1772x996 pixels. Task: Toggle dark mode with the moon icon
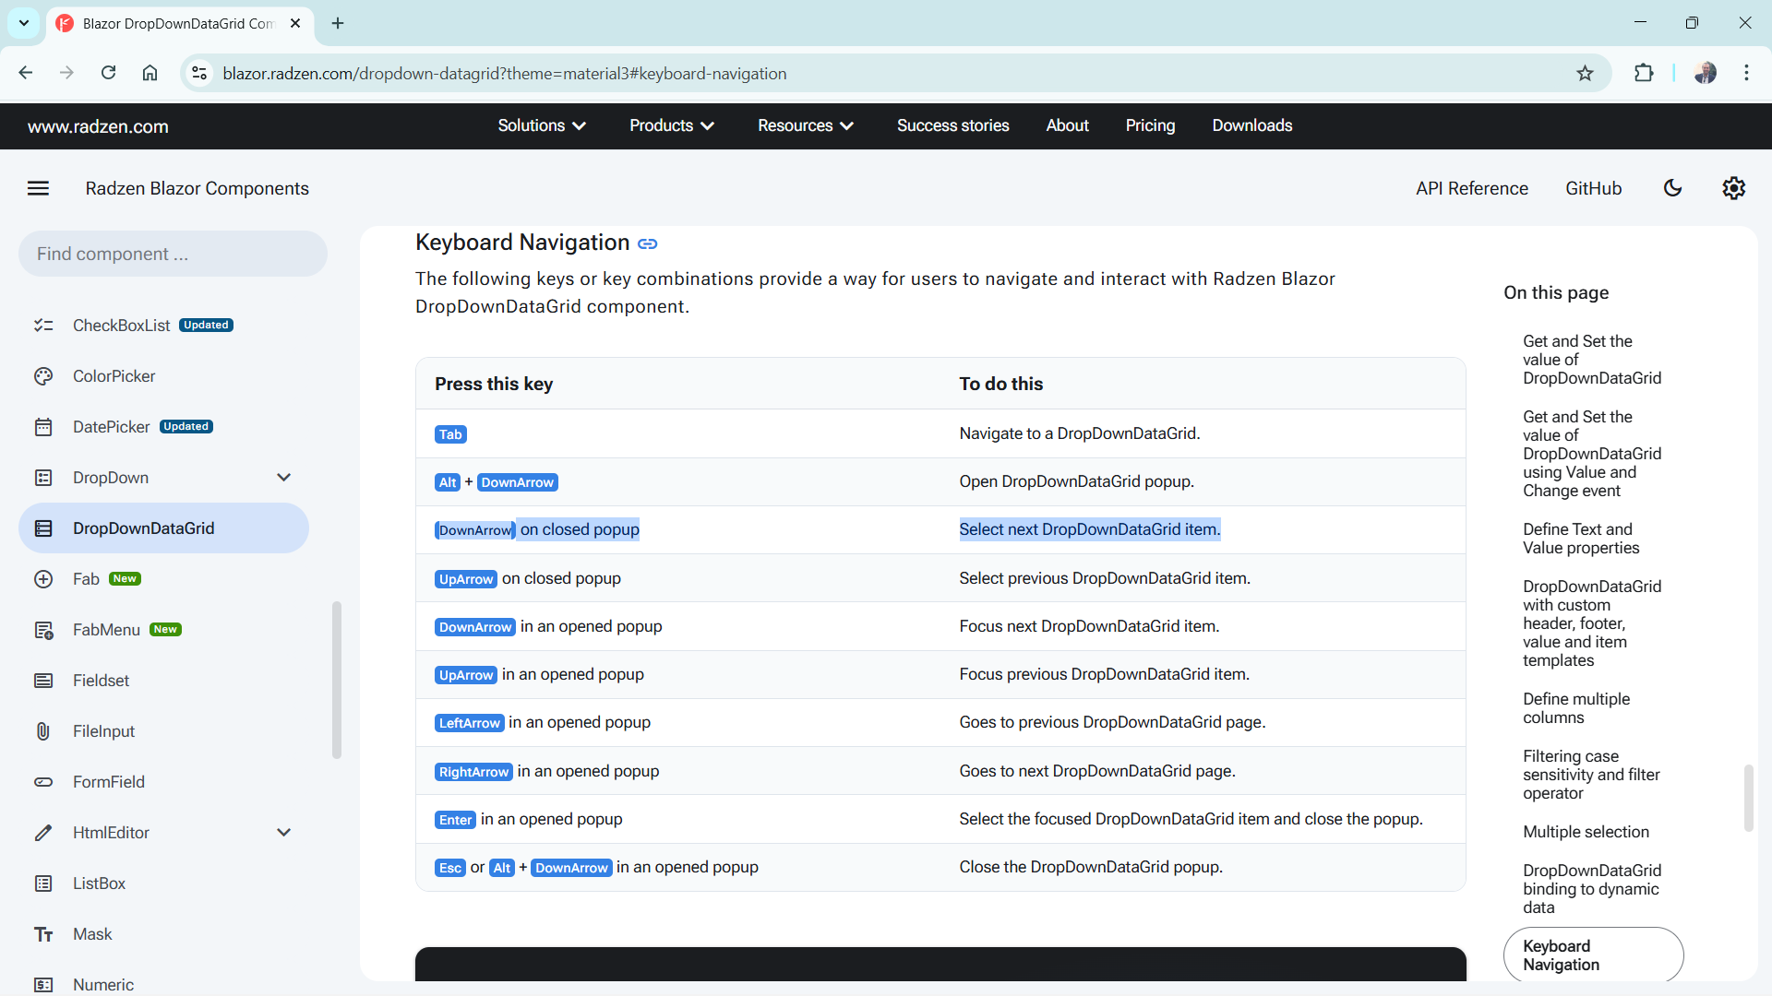[x=1672, y=188]
